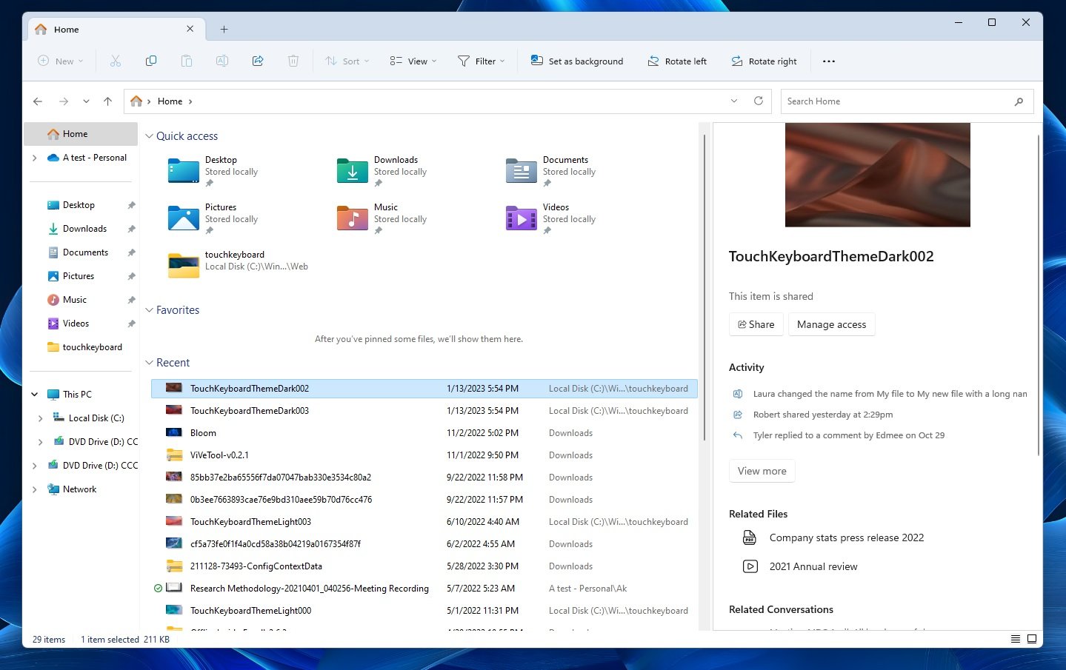1066x670 pixels.
Task: Select the Cut icon in the toolbar
Action: (115, 61)
